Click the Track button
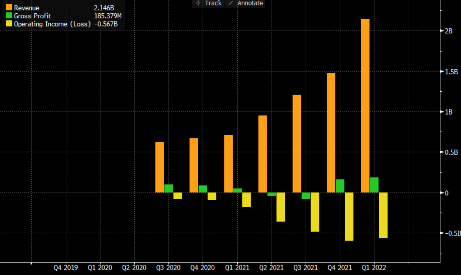This screenshot has width=461, height=275. coord(209,3)
